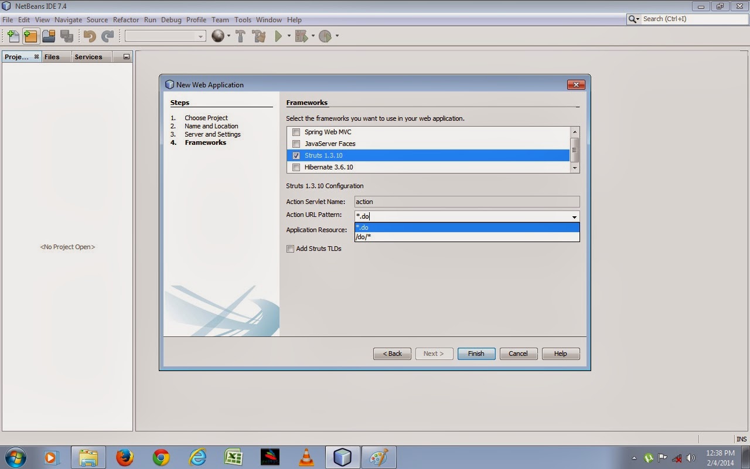Click the Action Center flag icon
This screenshot has width=750, height=469.
tap(663, 458)
